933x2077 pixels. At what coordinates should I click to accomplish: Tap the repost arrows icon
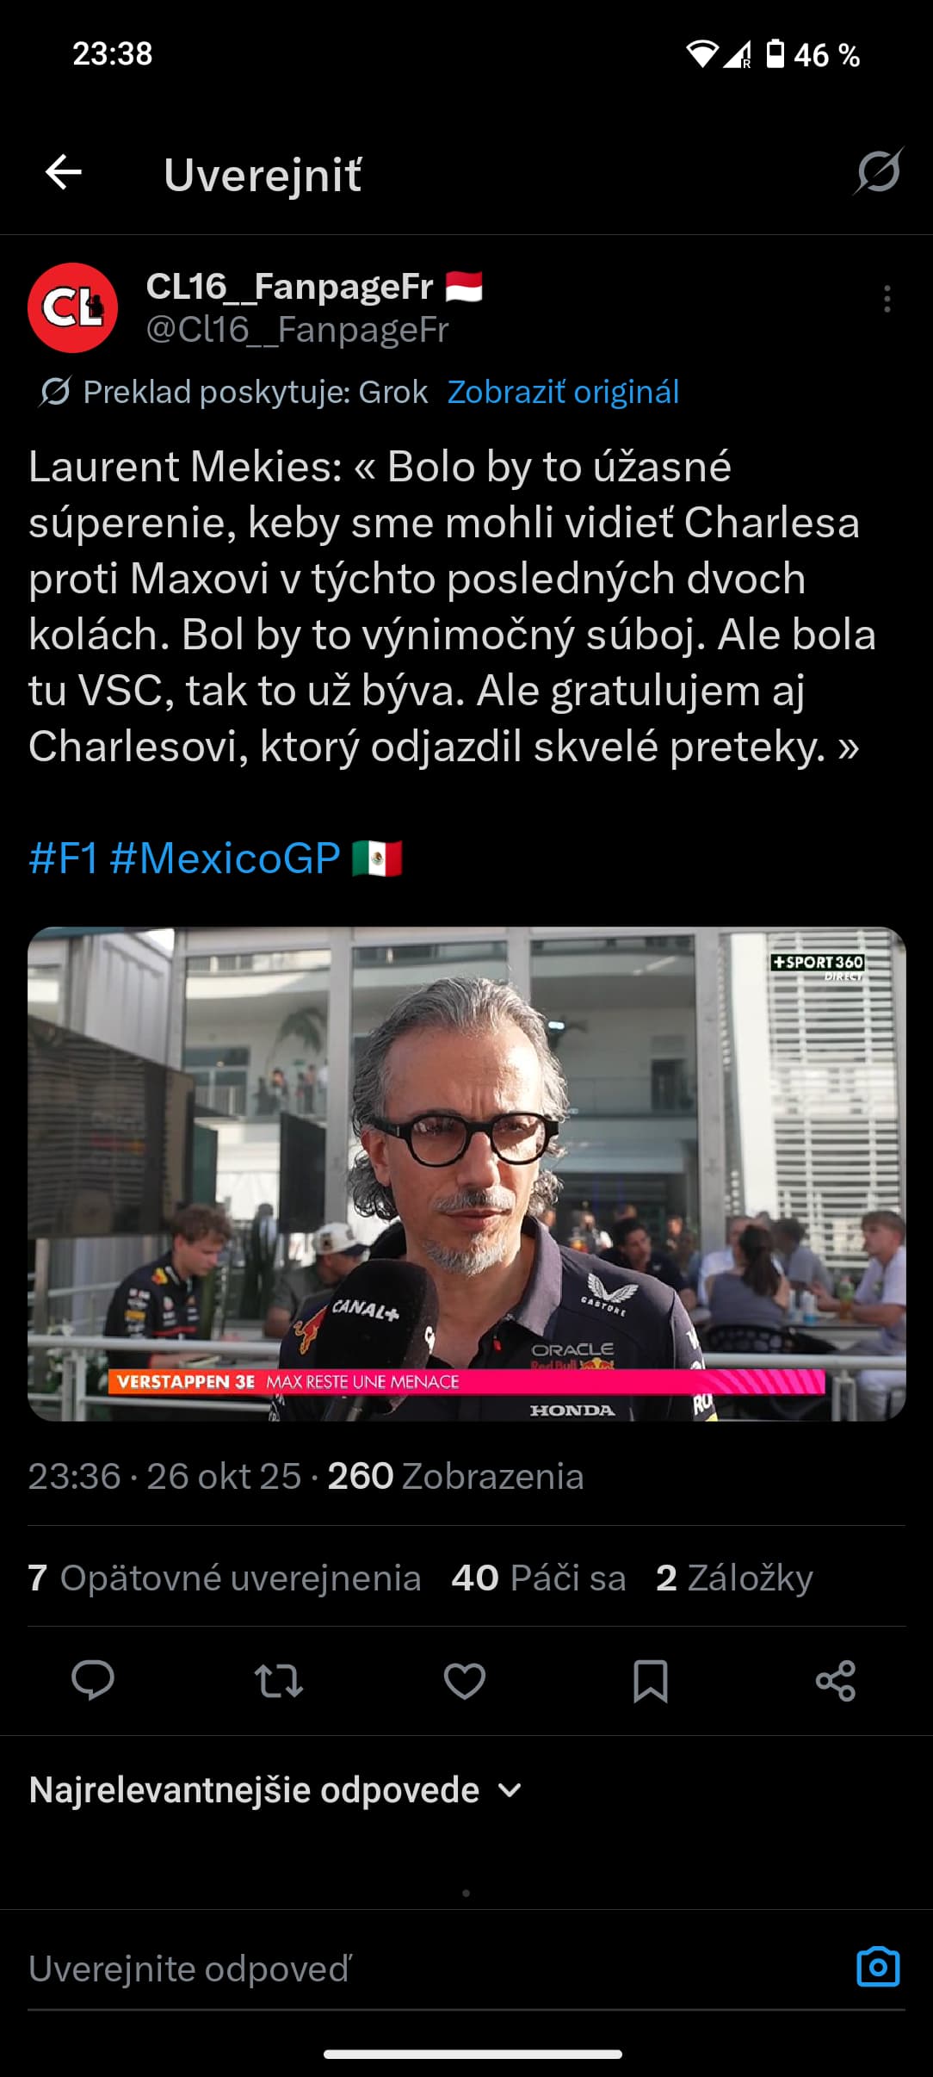(x=279, y=1680)
